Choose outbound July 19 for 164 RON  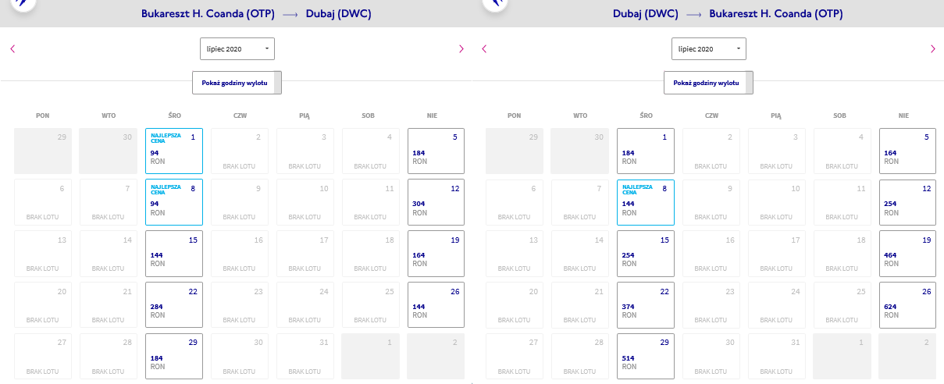436,253
